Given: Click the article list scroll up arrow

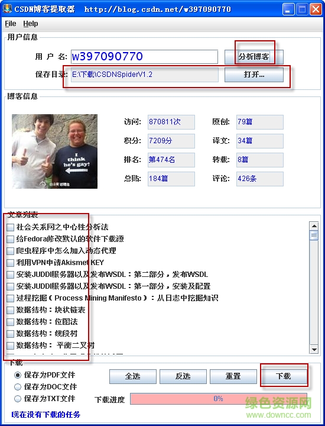Looking at the screenshot, I should [314, 226].
